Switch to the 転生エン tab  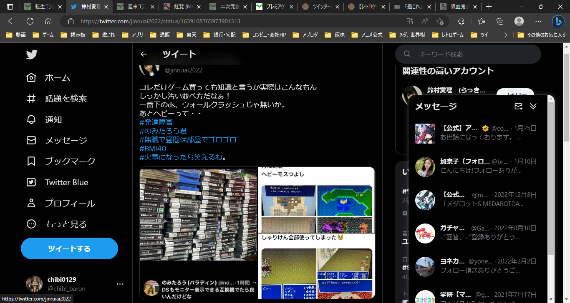point(43,7)
